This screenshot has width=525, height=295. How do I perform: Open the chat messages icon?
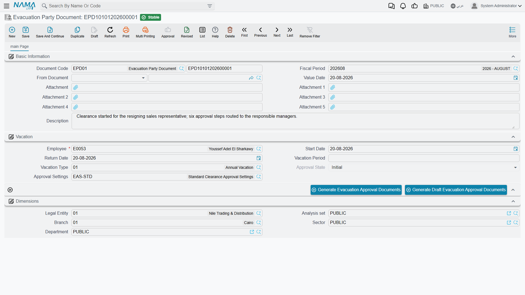click(x=392, y=6)
